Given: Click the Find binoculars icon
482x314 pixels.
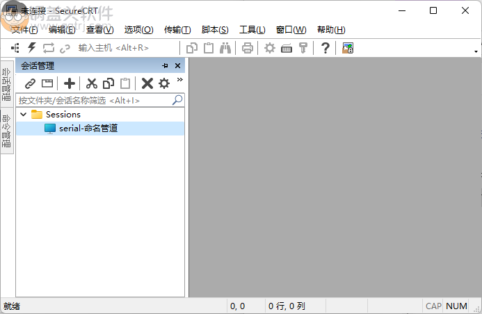Looking at the screenshot, I should point(225,48).
